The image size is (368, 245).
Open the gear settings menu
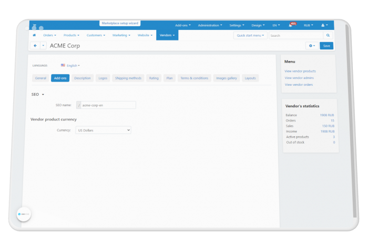pyautogui.click(x=312, y=46)
